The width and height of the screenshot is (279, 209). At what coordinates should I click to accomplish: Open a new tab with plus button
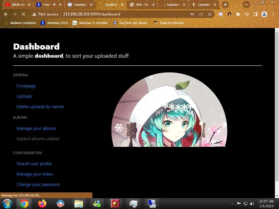click(225, 5)
